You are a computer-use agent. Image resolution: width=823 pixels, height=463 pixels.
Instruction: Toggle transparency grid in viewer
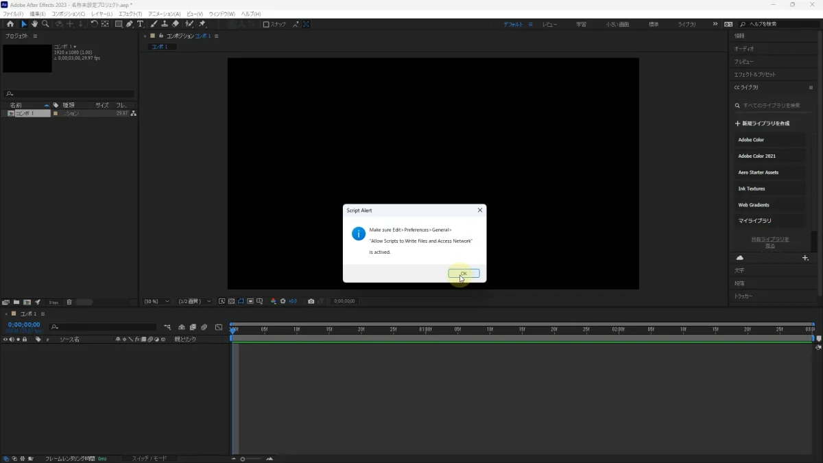(x=231, y=301)
